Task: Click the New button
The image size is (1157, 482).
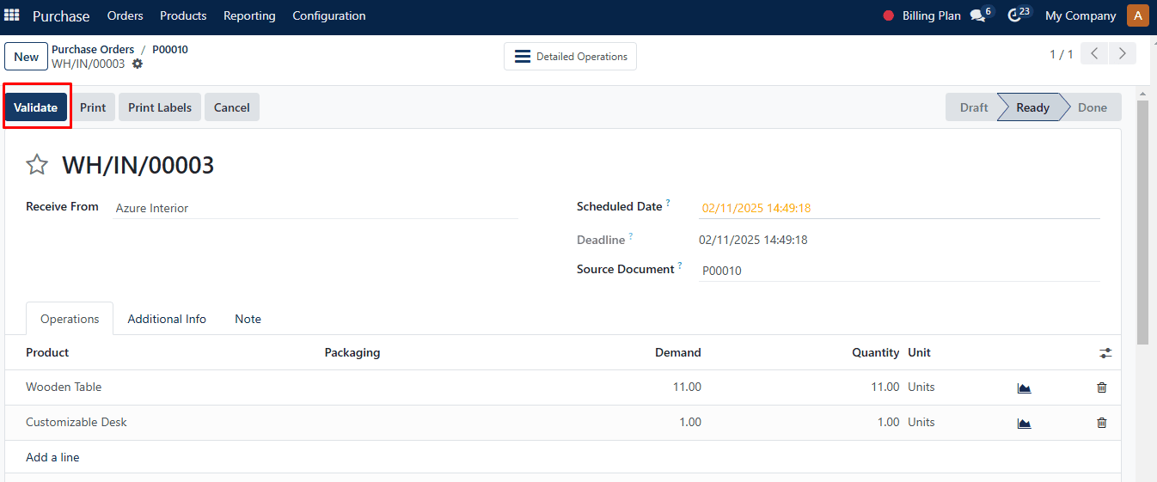Action: coord(27,57)
